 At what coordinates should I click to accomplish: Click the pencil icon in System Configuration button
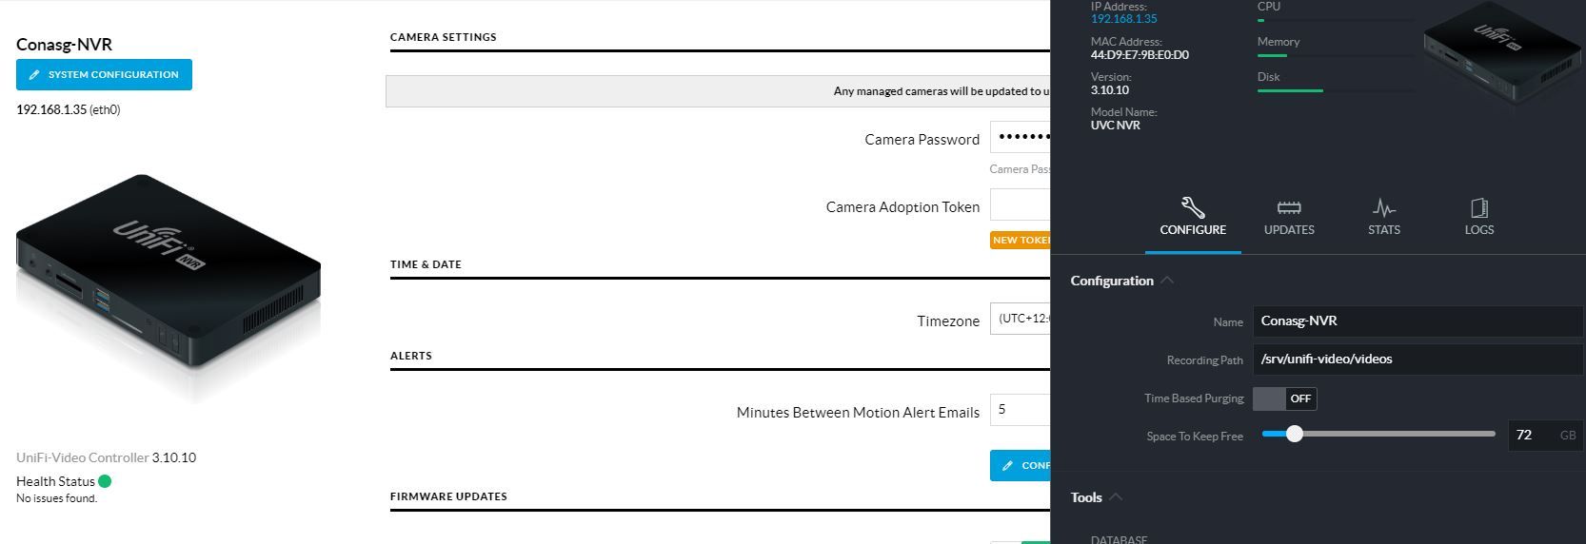click(x=34, y=74)
